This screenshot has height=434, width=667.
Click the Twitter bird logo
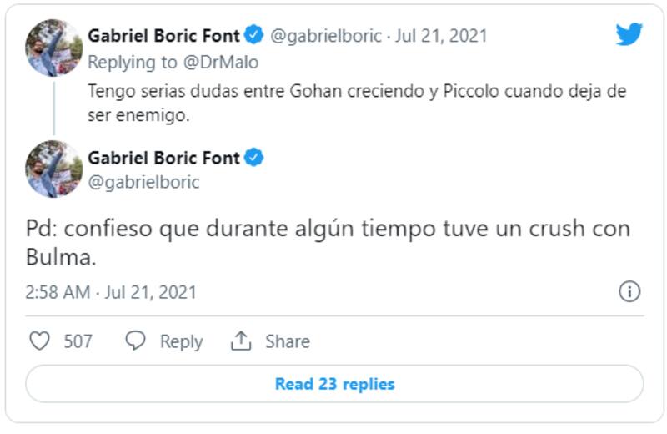(629, 35)
